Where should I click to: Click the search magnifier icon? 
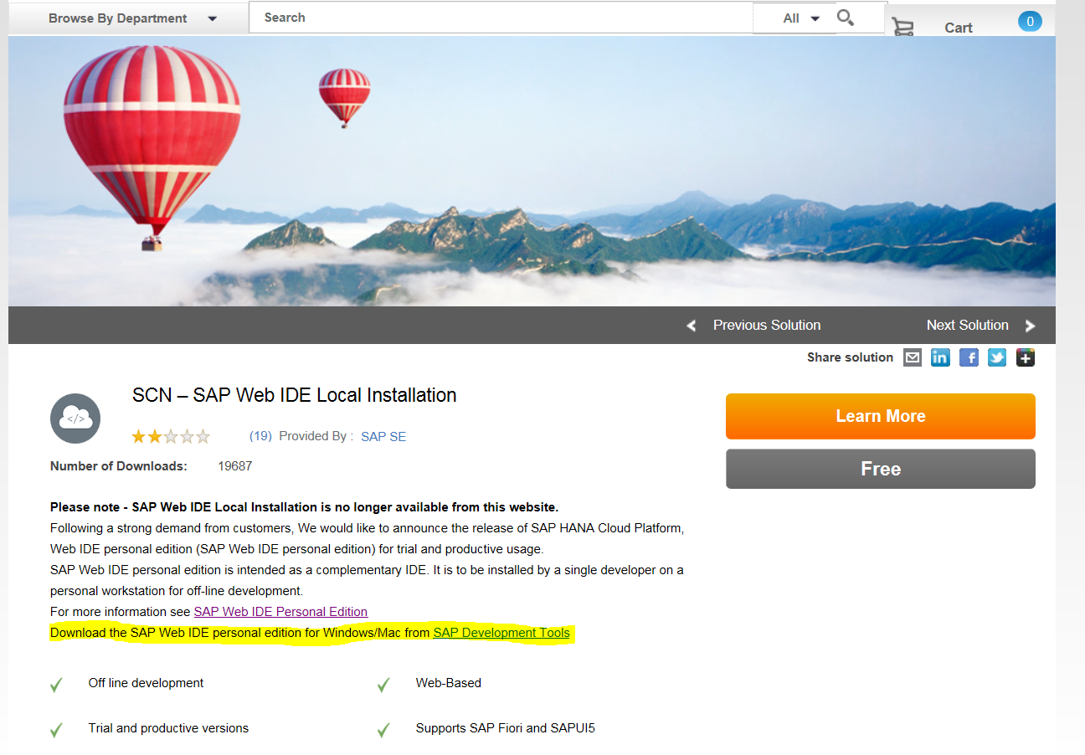click(x=846, y=18)
